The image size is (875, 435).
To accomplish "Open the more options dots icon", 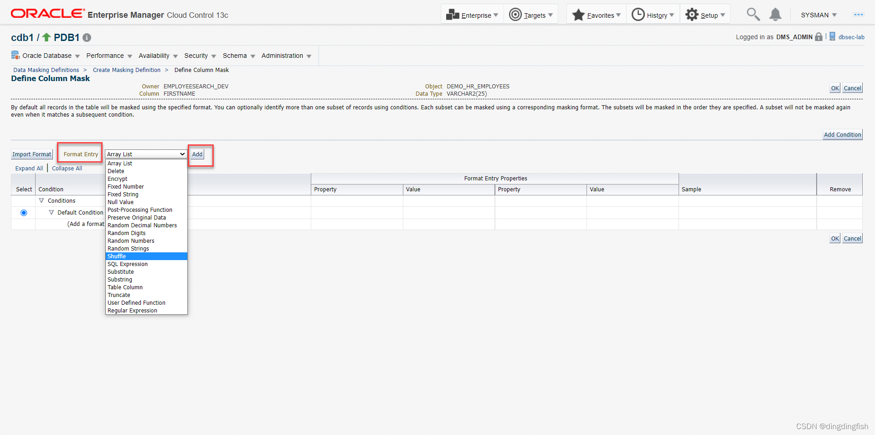I will [859, 15].
